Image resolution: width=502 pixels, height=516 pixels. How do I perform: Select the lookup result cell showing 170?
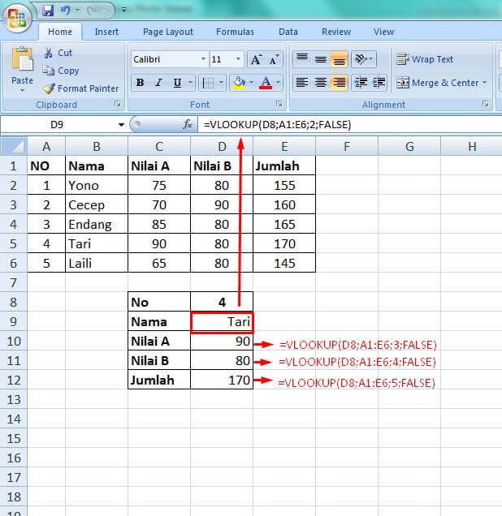point(222,380)
